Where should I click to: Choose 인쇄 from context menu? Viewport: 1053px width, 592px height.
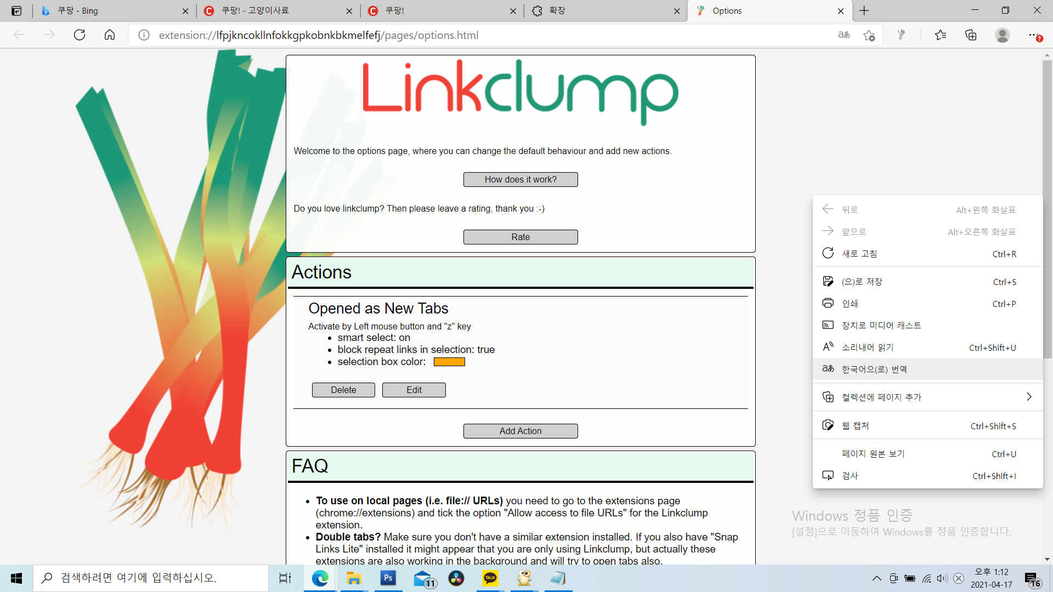tap(928, 304)
